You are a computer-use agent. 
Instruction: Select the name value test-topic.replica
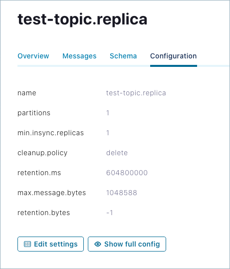pos(136,93)
